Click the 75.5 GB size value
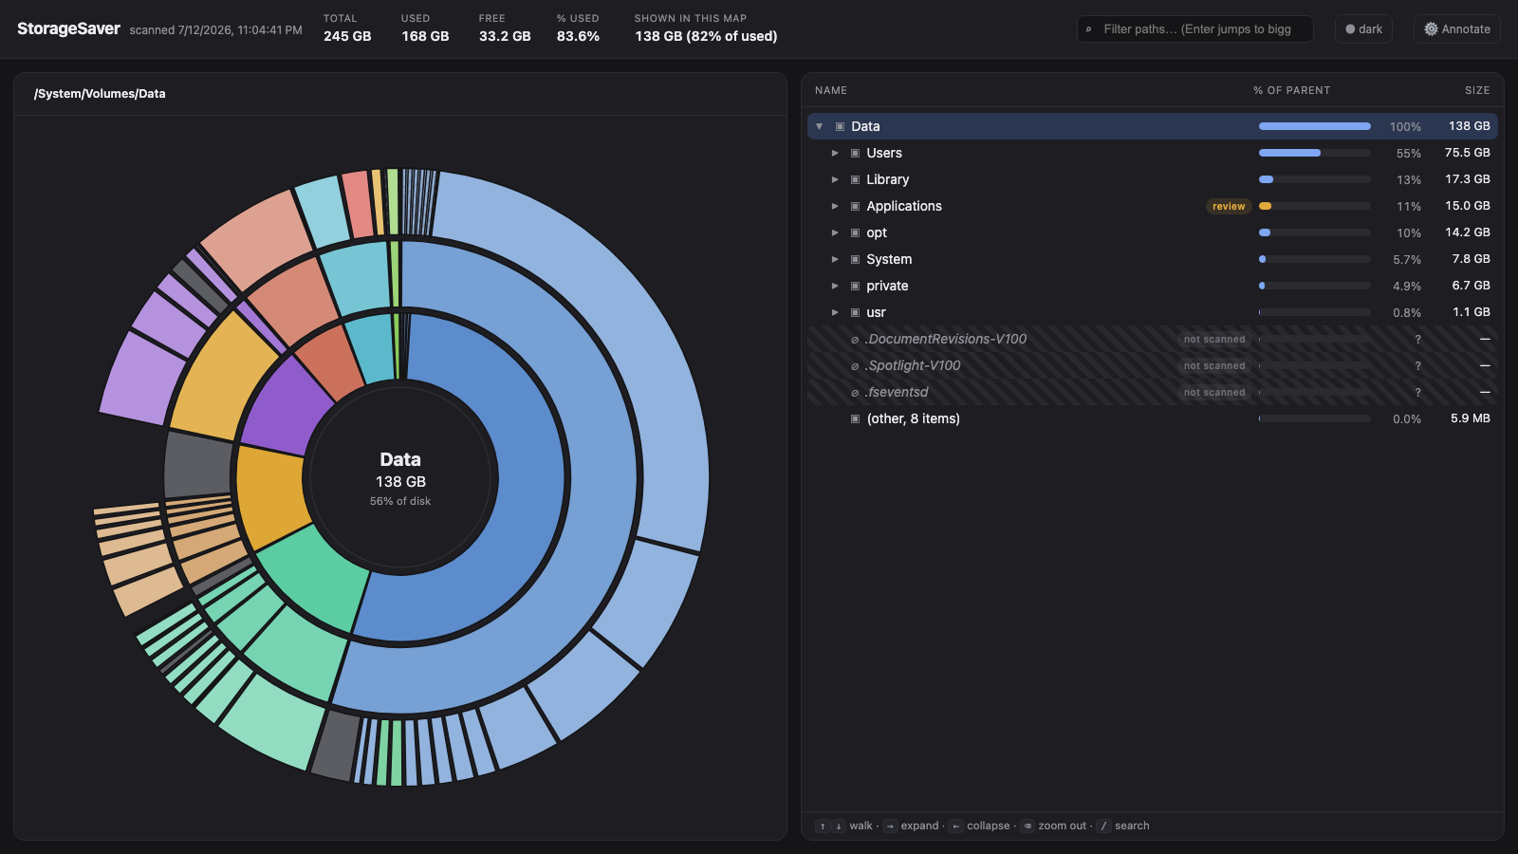The width and height of the screenshot is (1518, 854). 1468,153
